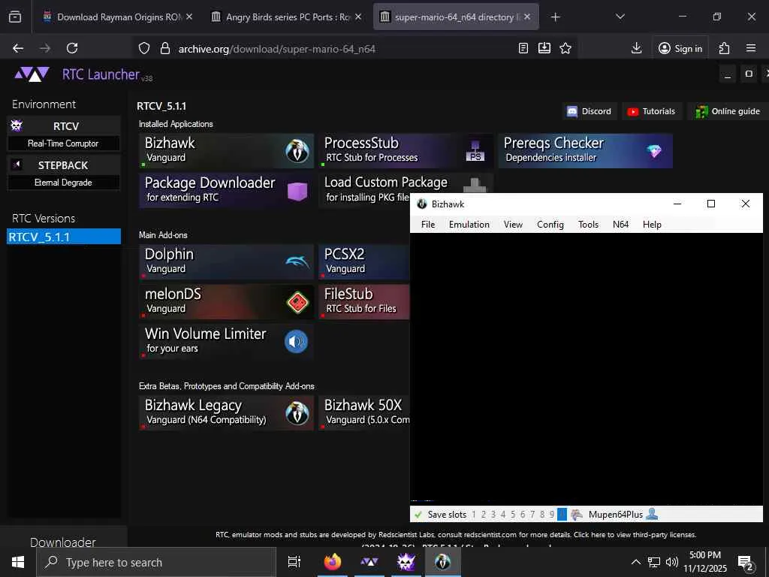Open Task View on the taskbar

click(294, 562)
